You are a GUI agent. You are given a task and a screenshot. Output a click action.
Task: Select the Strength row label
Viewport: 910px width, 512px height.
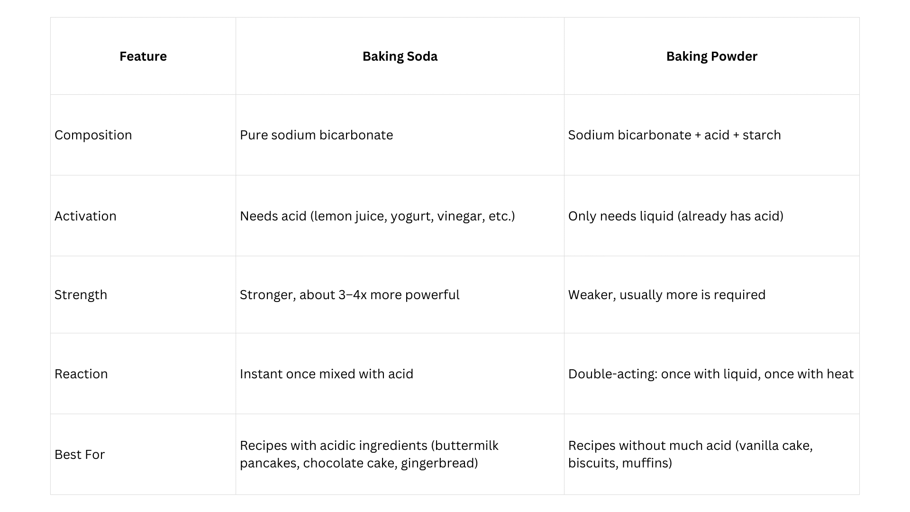click(x=81, y=295)
